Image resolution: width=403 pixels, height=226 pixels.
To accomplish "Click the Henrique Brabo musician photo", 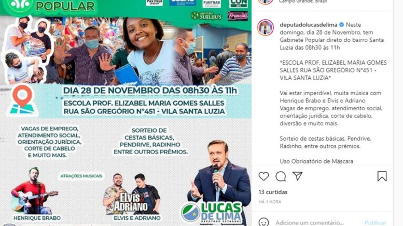I will tap(35, 191).
